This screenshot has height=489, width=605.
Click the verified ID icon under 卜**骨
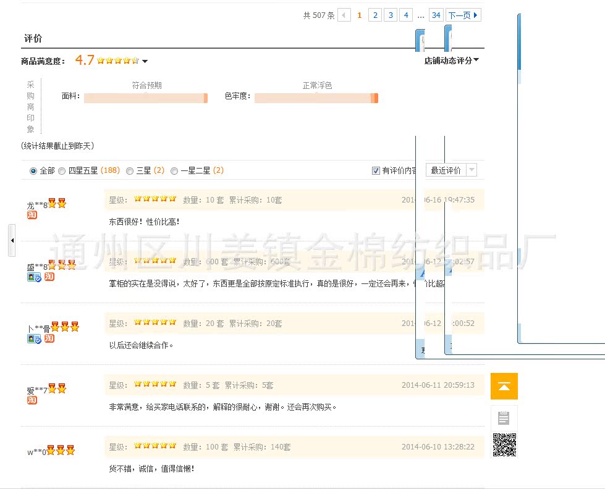[x=34, y=339]
